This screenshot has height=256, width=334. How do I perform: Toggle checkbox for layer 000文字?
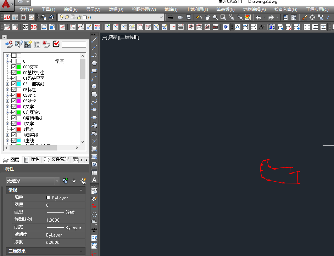point(13,67)
